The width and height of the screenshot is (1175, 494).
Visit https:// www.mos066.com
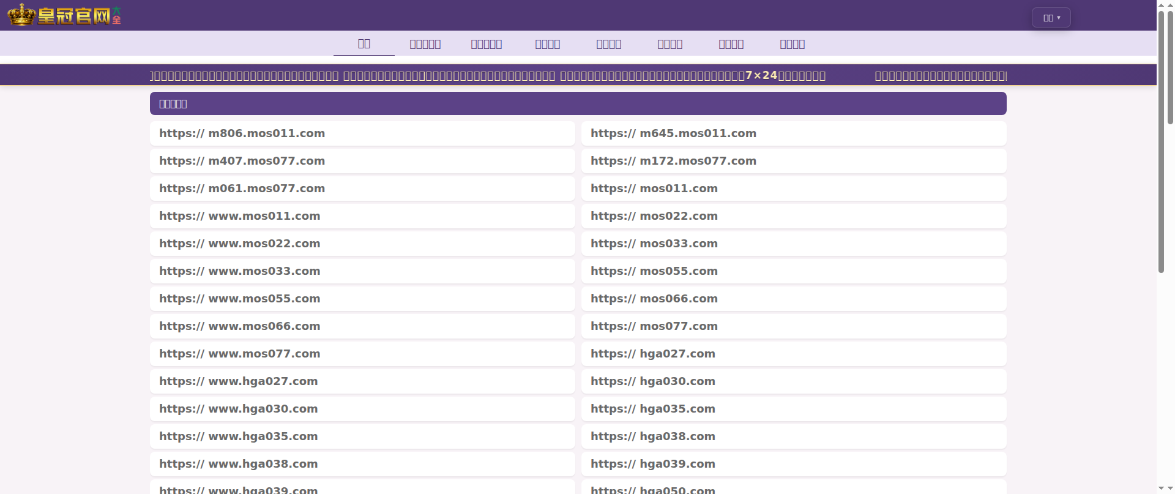(362, 326)
